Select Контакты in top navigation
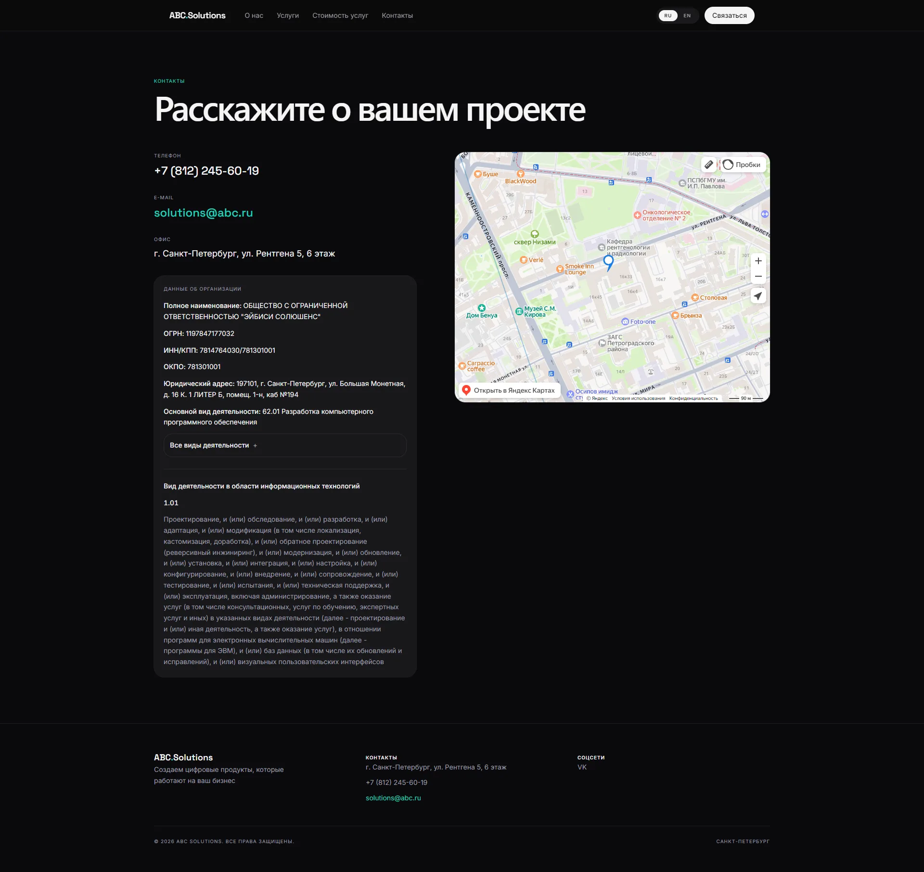Viewport: 924px width, 872px height. pos(397,15)
